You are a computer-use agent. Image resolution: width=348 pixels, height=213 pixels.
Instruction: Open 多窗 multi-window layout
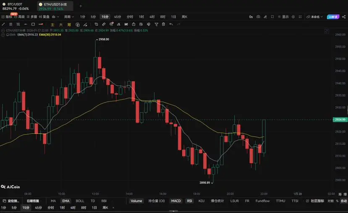[32, 17]
